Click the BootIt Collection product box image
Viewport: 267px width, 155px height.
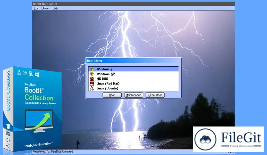point(32,109)
